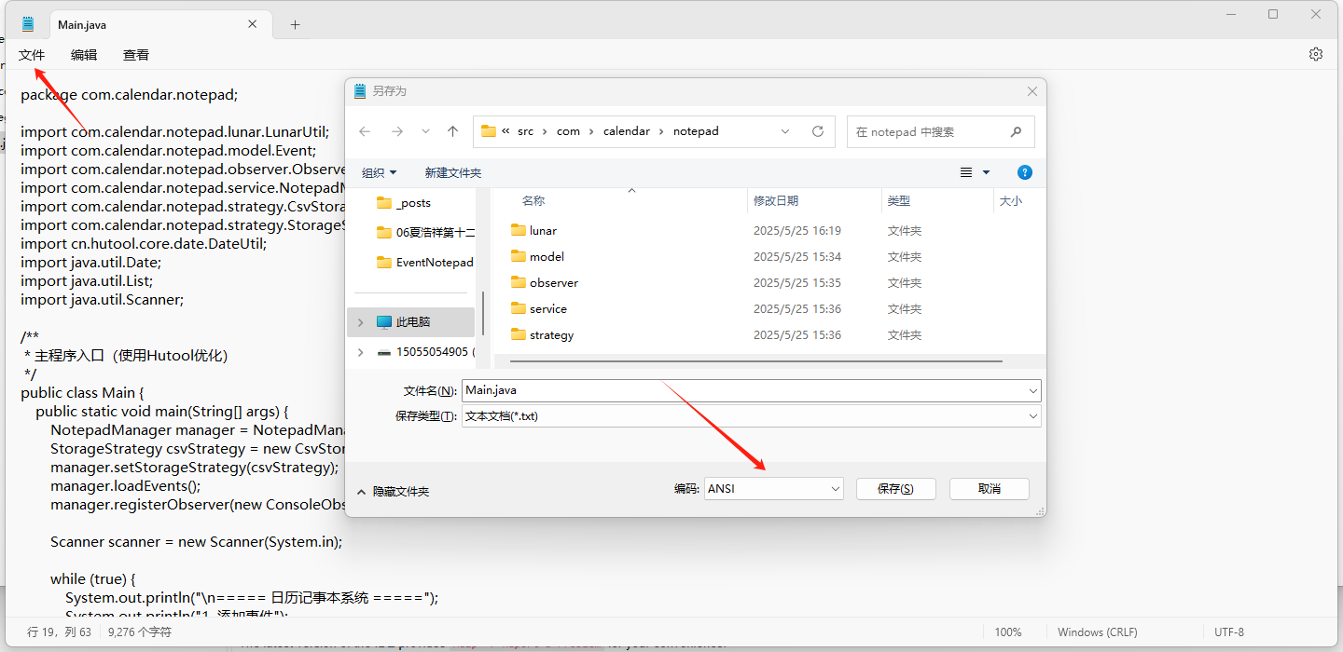Click the 取消 button
The image size is (1343, 652).
click(x=989, y=488)
